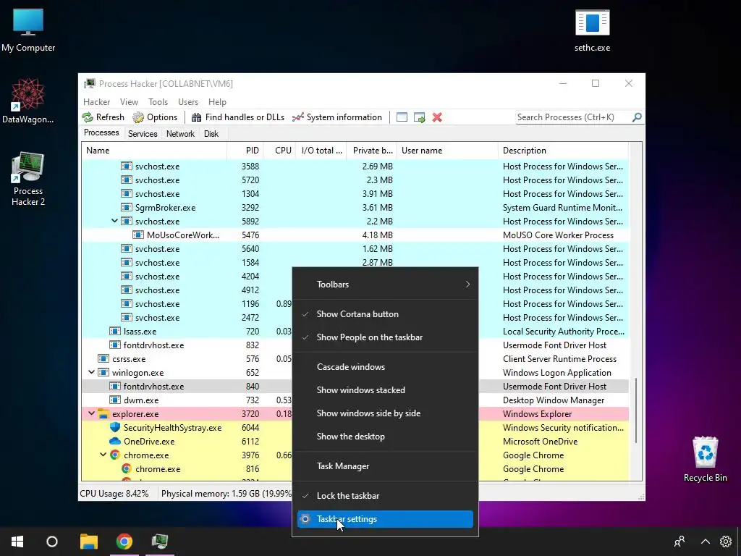
Task: Switch to the Disk tab
Action: [x=211, y=134]
